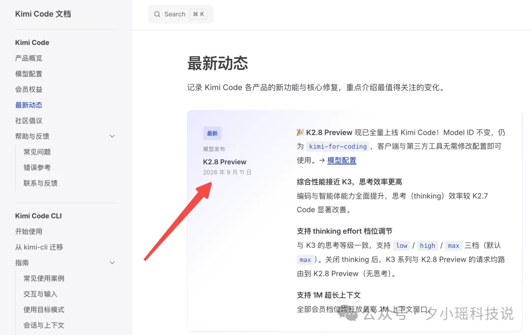Open 常见使用案例 sub-item
Viewport: 531px width, 335px height.
coord(44,278)
